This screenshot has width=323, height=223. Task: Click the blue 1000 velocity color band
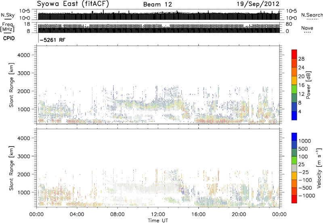294,137
